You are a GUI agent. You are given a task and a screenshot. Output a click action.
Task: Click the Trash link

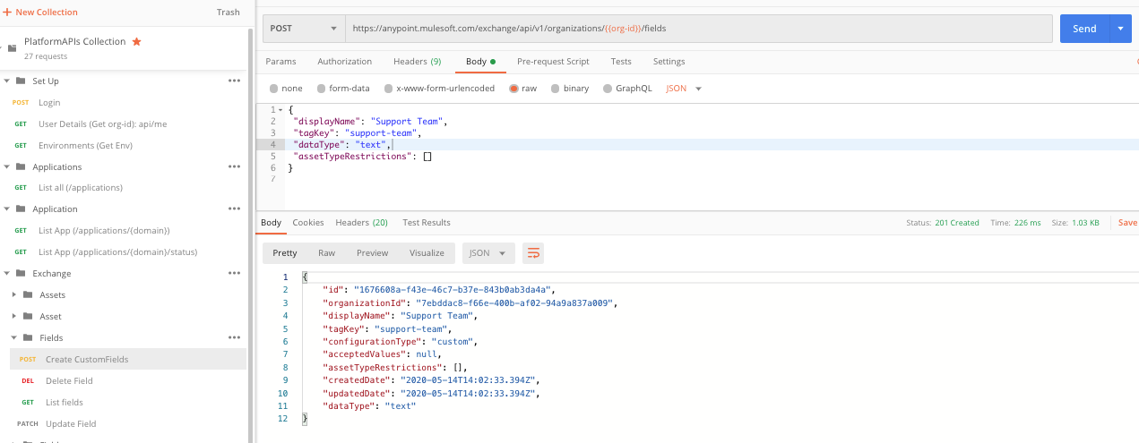coord(229,13)
